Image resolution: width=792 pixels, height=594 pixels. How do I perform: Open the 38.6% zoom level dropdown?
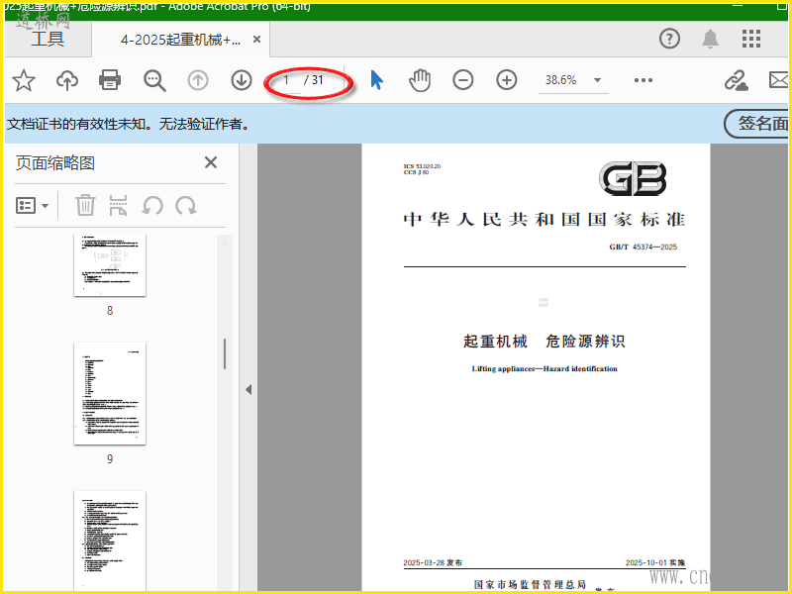(598, 80)
